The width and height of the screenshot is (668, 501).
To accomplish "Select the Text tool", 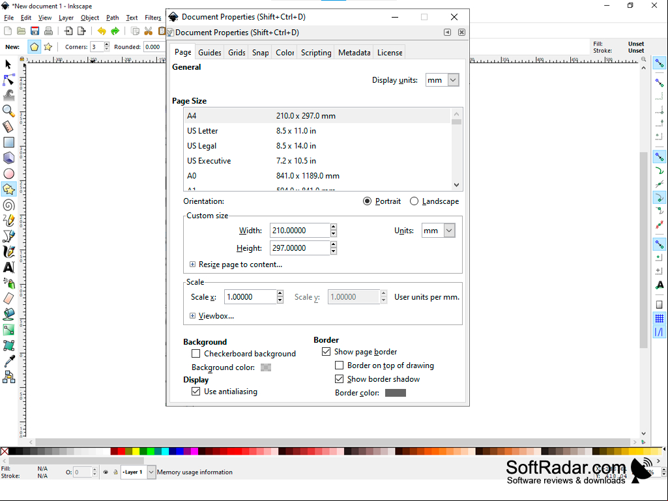I will (8, 267).
